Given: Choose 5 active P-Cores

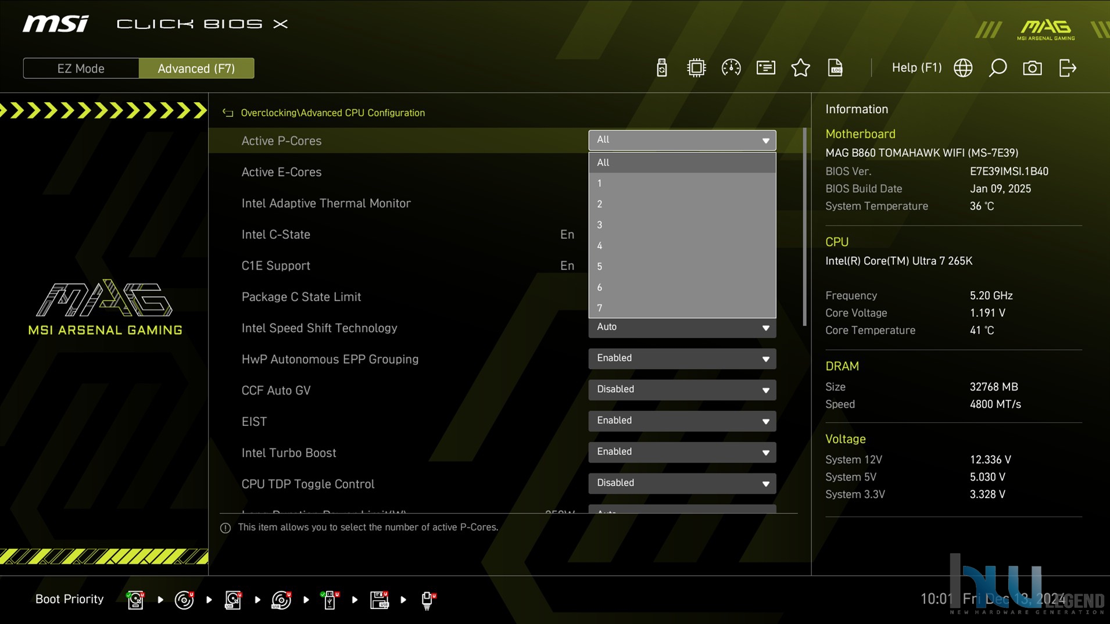Looking at the screenshot, I should click(x=682, y=267).
